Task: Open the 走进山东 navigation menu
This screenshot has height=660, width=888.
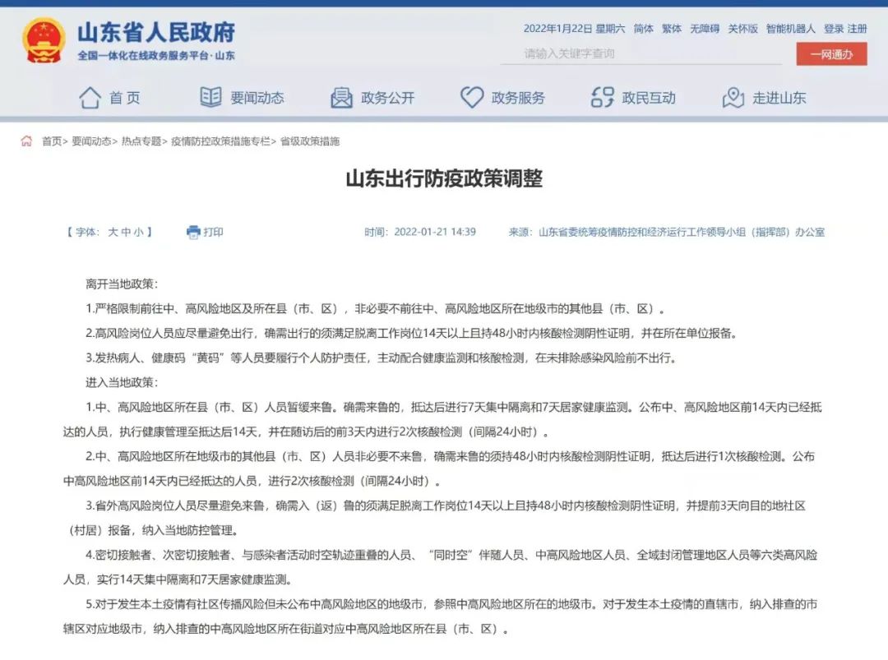Action: click(x=779, y=98)
